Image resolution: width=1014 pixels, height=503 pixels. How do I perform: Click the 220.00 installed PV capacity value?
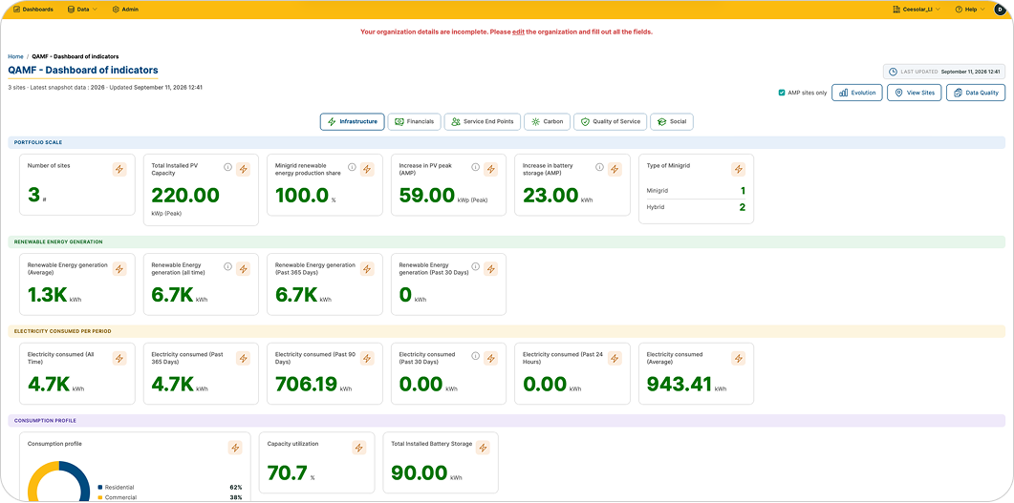185,196
